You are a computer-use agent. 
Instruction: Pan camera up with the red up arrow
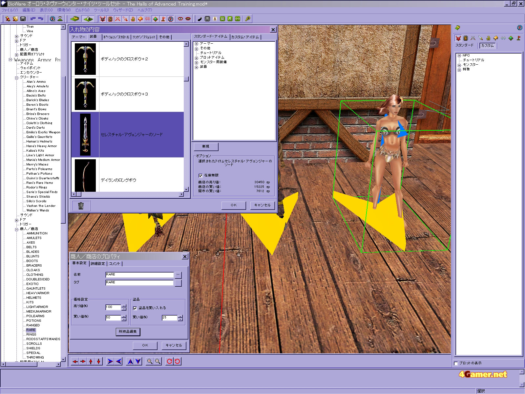91,361
